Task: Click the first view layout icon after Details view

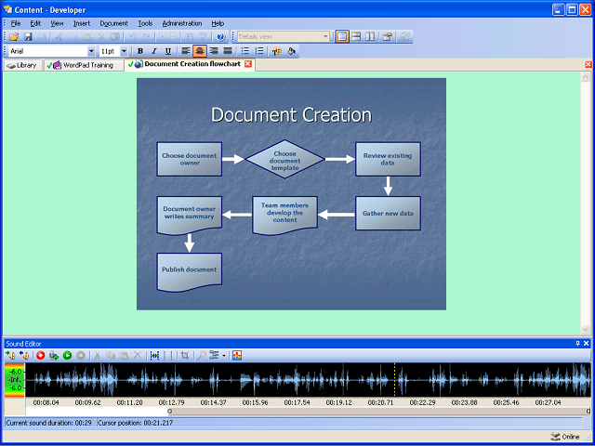Action: (x=342, y=37)
